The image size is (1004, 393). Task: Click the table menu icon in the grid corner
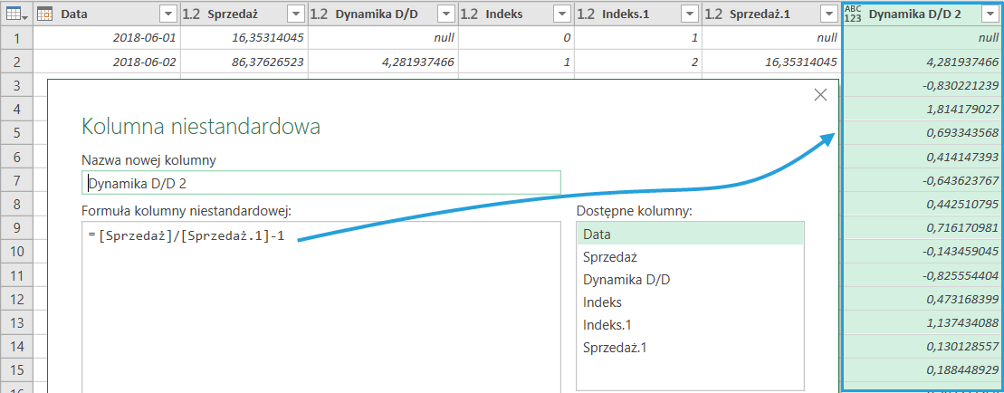[16, 14]
